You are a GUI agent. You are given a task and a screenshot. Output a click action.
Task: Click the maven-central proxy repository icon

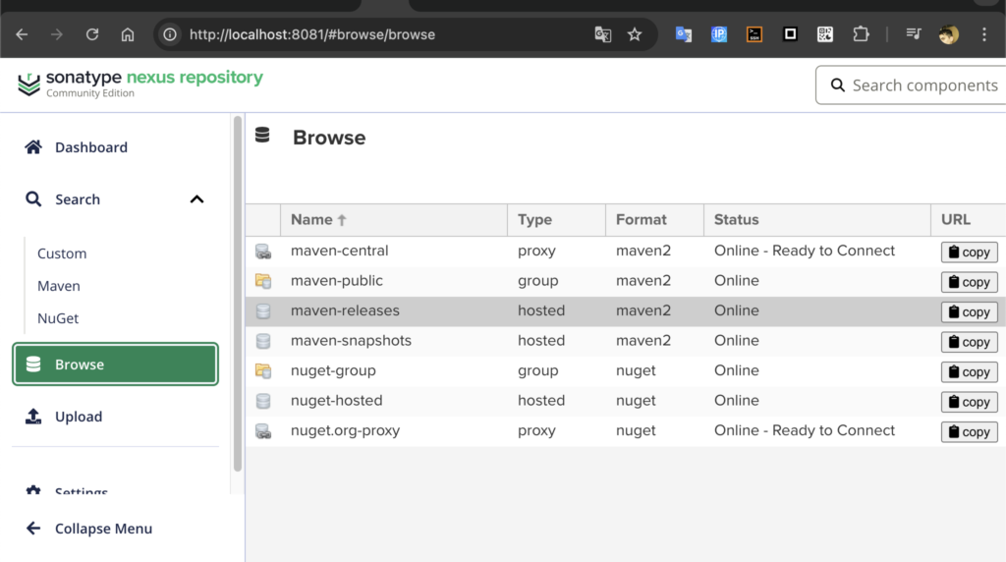[262, 252]
